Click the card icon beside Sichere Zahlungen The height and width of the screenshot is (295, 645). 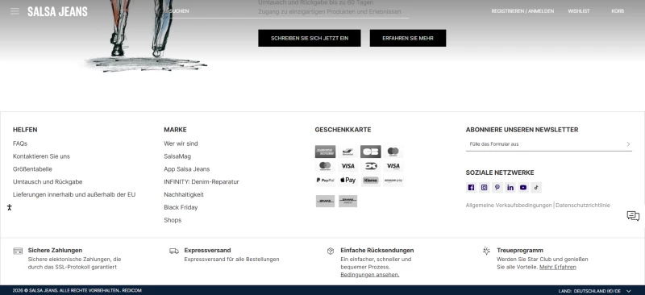pyautogui.click(x=18, y=251)
